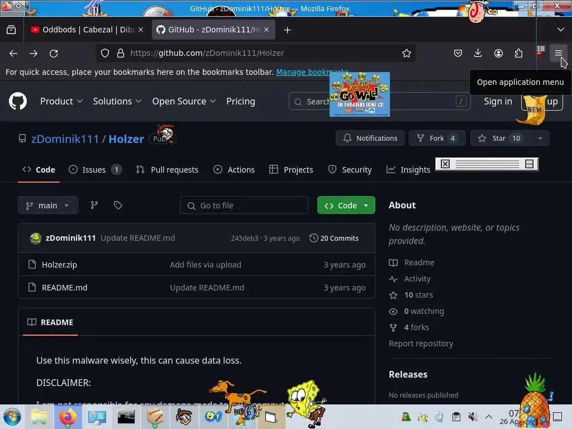This screenshot has height=429, width=572.
Task: Open the Firefox account icon
Action: (498, 53)
